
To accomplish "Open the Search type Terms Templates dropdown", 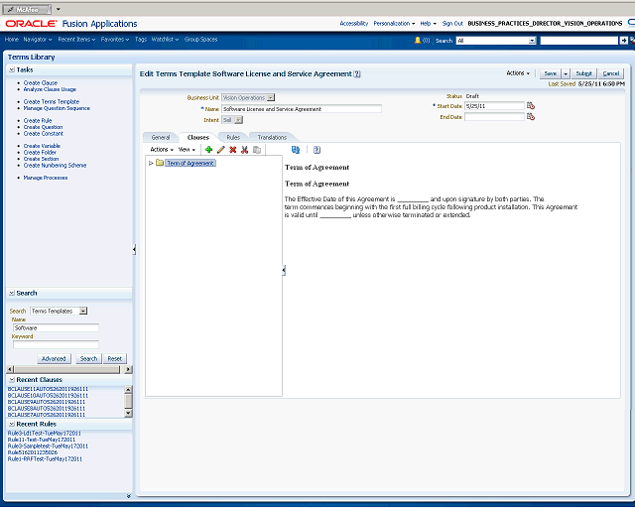I will click(x=83, y=312).
